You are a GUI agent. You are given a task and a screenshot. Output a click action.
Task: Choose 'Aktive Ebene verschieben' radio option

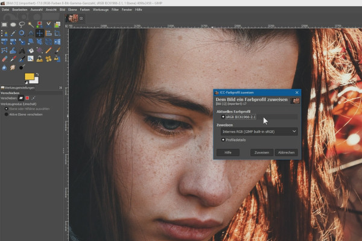point(24,114)
